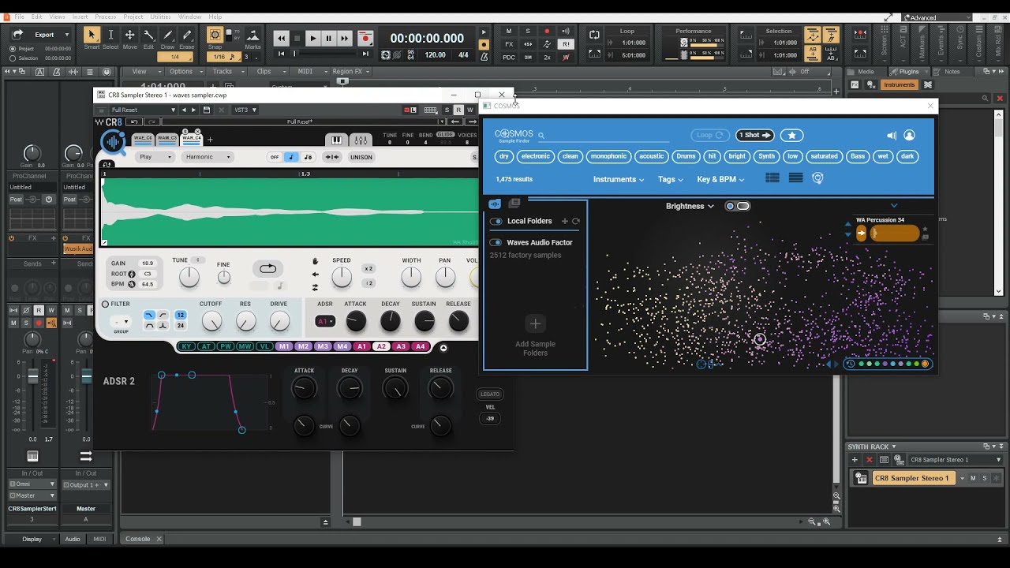Open CR8 keyboard view icon
This screenshot has height=568, width=1010.
[x=336, y=140]
